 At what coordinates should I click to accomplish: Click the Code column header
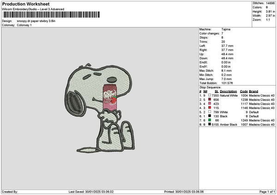pos(244,92)
